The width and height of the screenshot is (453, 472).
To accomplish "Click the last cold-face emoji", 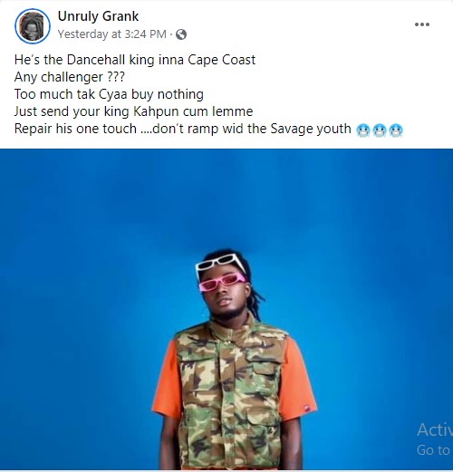I will [x=396, y=130].
